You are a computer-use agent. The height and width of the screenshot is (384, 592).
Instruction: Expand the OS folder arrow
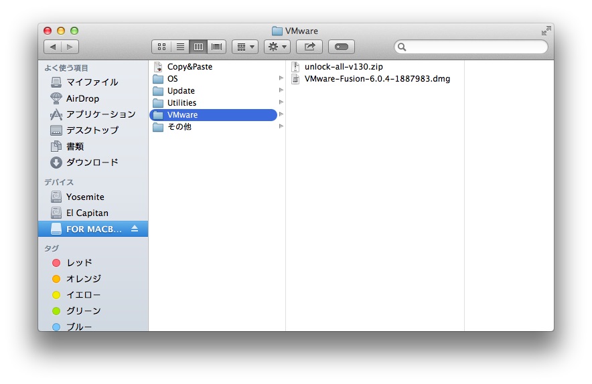[281, 78]
